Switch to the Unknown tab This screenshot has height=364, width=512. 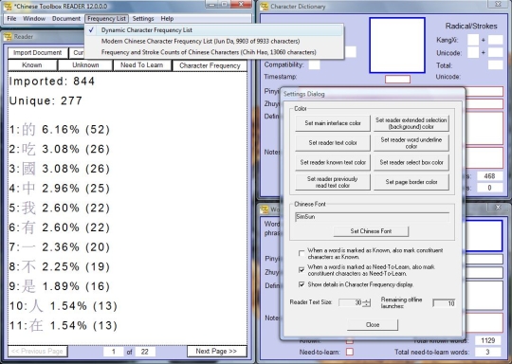(x=85, y=65)
